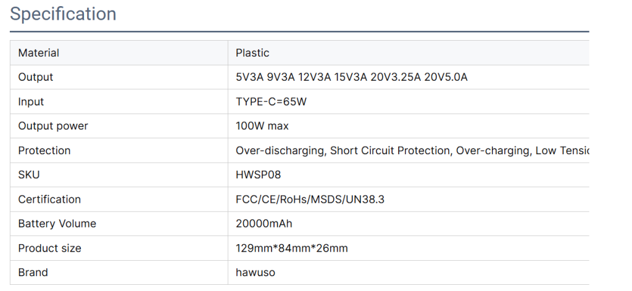Select the Material label cell
The width and height of the screenshot is (632, 291).
click(x=119, y=53)
